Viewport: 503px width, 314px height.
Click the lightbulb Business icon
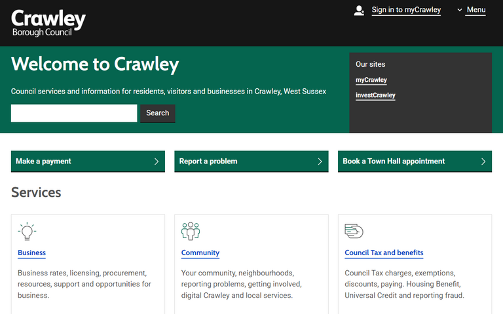(x=27, y=231)
